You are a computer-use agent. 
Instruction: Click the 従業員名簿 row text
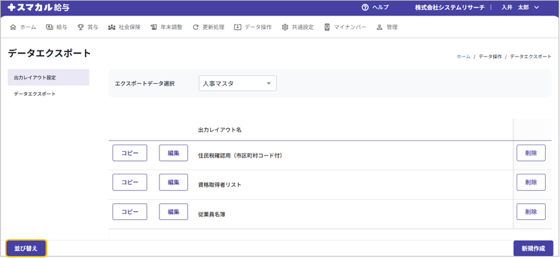pyautogui.click(x=211, y=215)
